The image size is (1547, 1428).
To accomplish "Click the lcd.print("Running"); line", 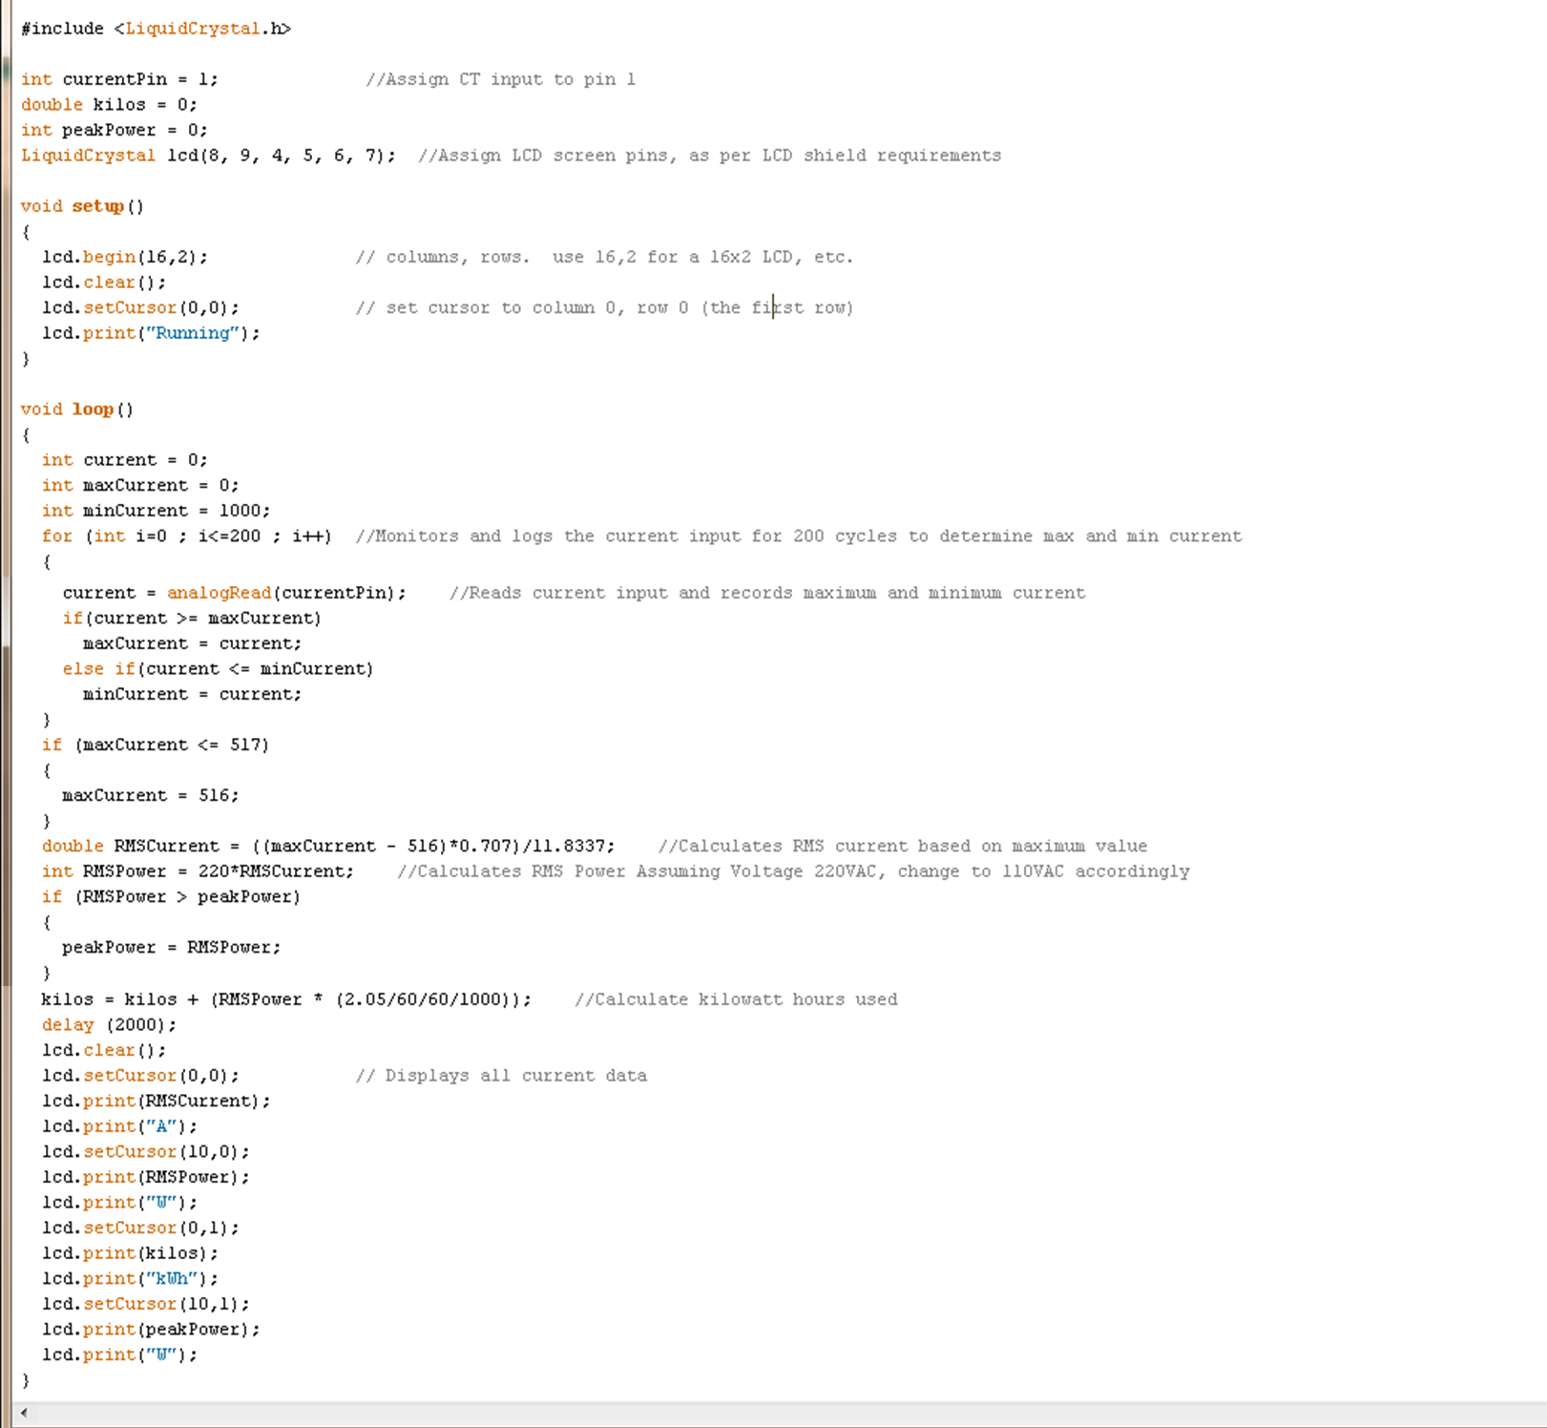I will tap(151, 333).
